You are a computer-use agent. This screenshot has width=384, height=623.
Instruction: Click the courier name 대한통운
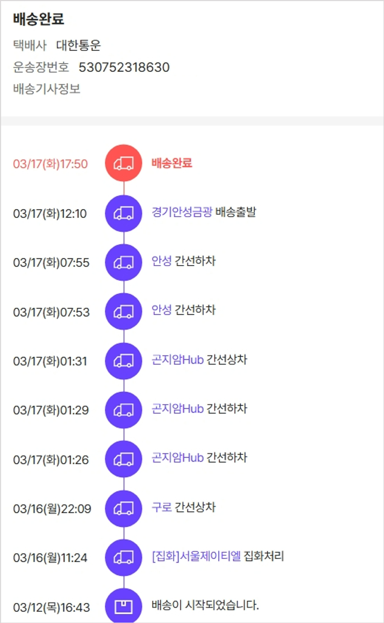(78, 45)
